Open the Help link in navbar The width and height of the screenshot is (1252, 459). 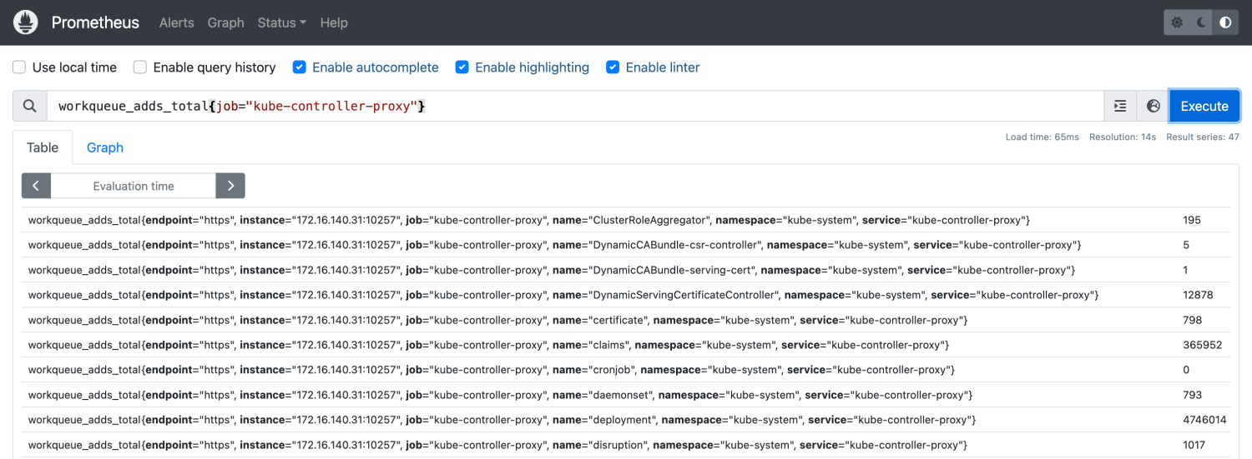click(334, 22)
